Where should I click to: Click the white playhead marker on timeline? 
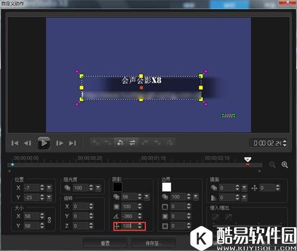tap(248, 160)
